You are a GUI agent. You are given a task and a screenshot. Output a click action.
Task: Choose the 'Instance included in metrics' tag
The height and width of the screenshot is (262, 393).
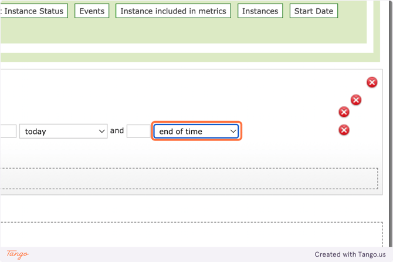pos(173,11)
